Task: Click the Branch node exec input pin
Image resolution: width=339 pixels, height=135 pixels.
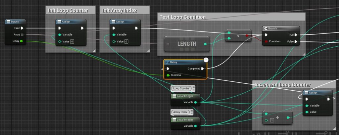Action: (x=266, y=35)
